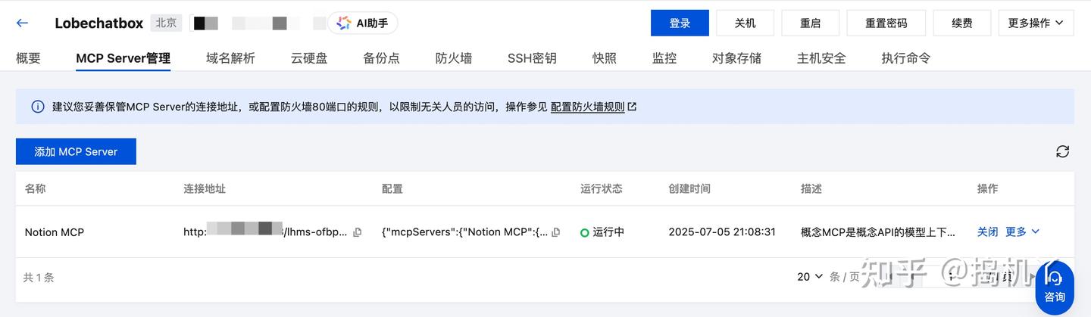Copy the Notion MCP configuration JSON

pos(556,232)
